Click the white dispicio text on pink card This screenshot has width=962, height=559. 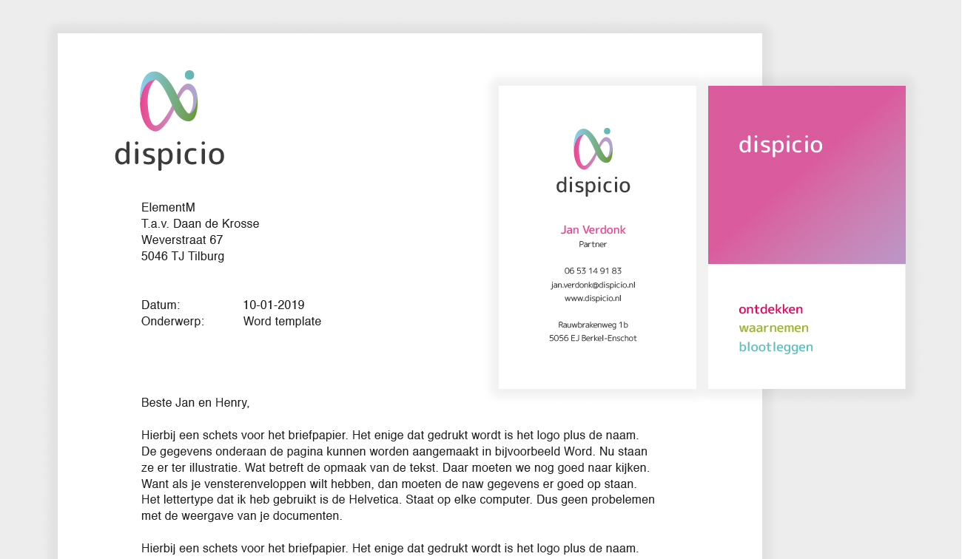coord(781,145)
